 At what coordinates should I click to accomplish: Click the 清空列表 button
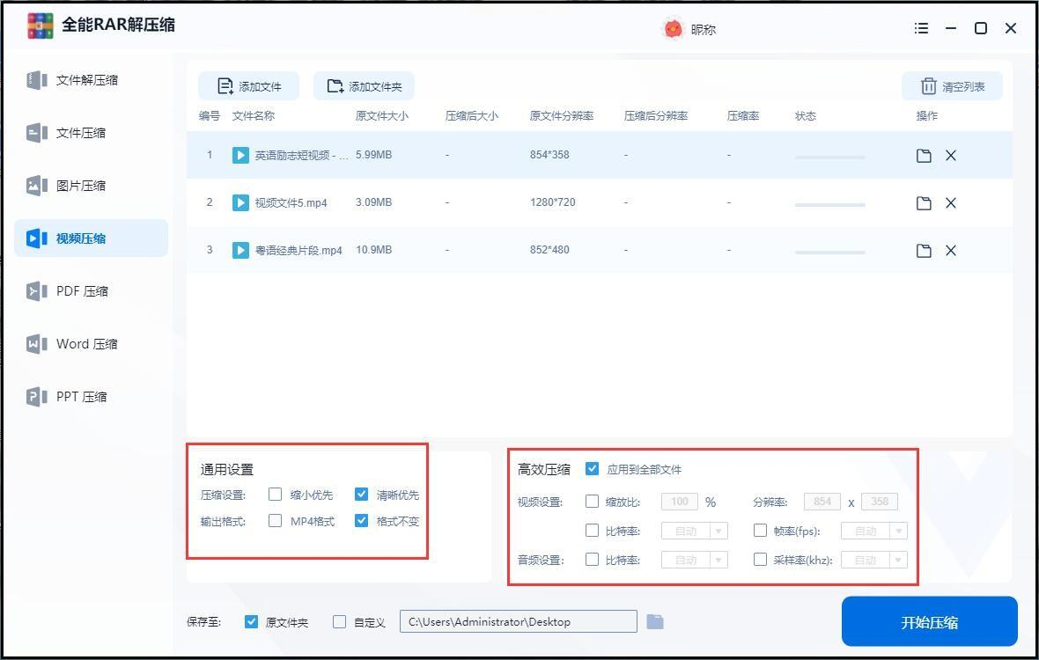tap(952, 86)
